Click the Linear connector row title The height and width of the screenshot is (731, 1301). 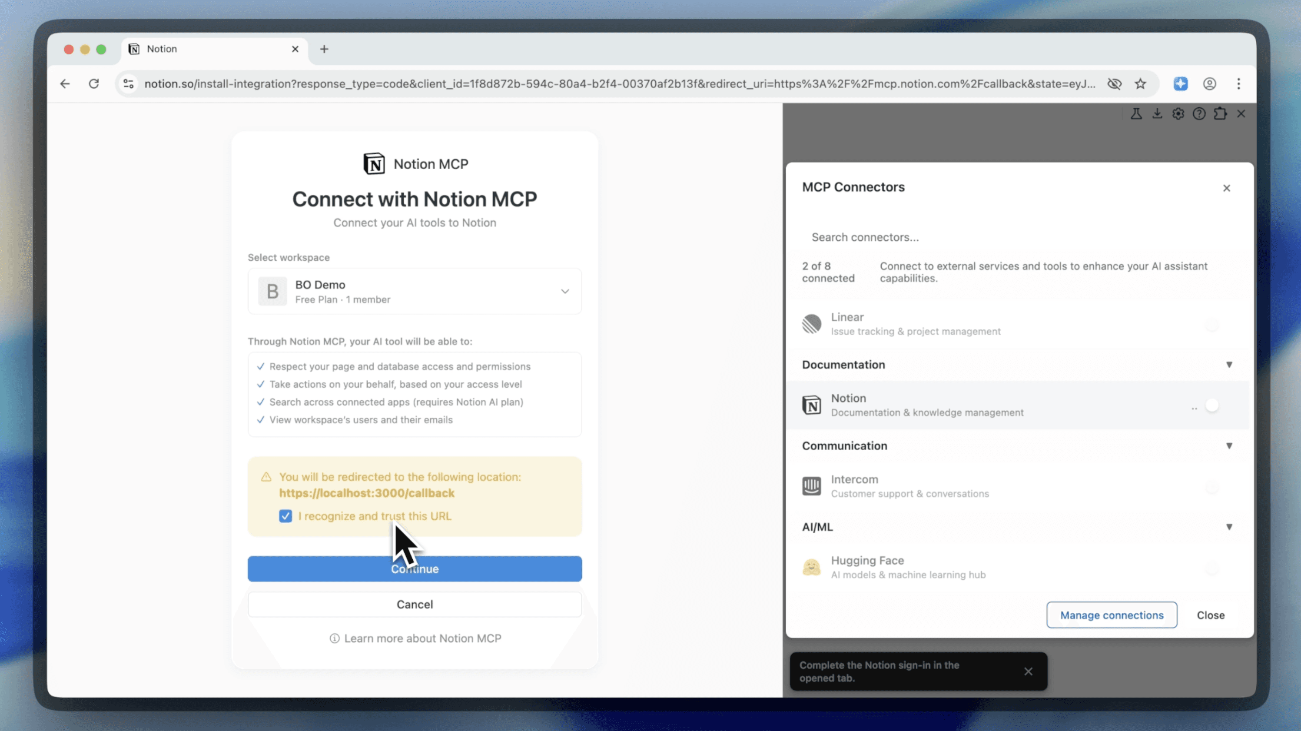click(x=847, y=317)
